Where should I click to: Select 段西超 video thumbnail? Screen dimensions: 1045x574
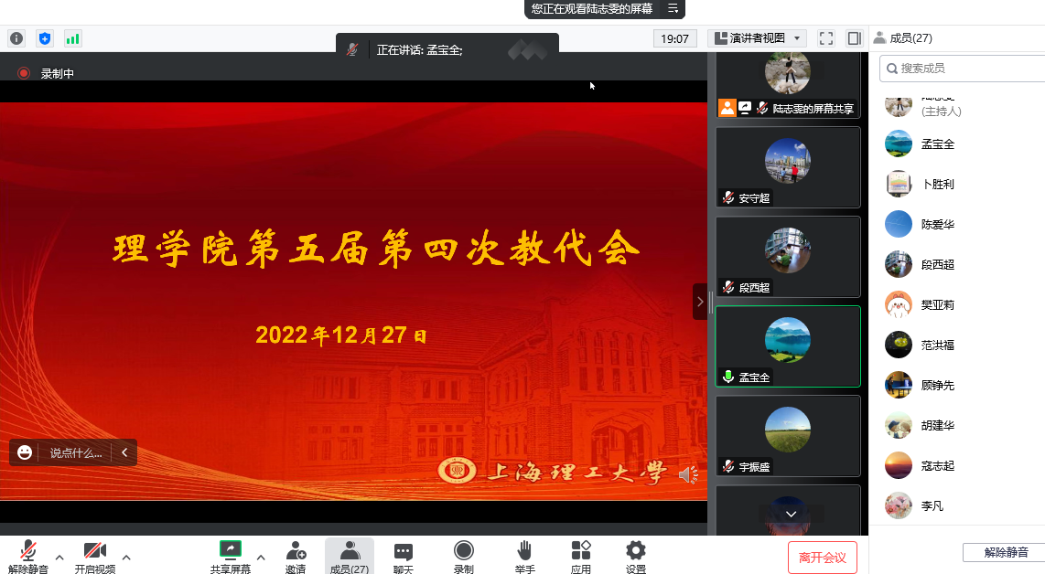(x=788, y=256)
